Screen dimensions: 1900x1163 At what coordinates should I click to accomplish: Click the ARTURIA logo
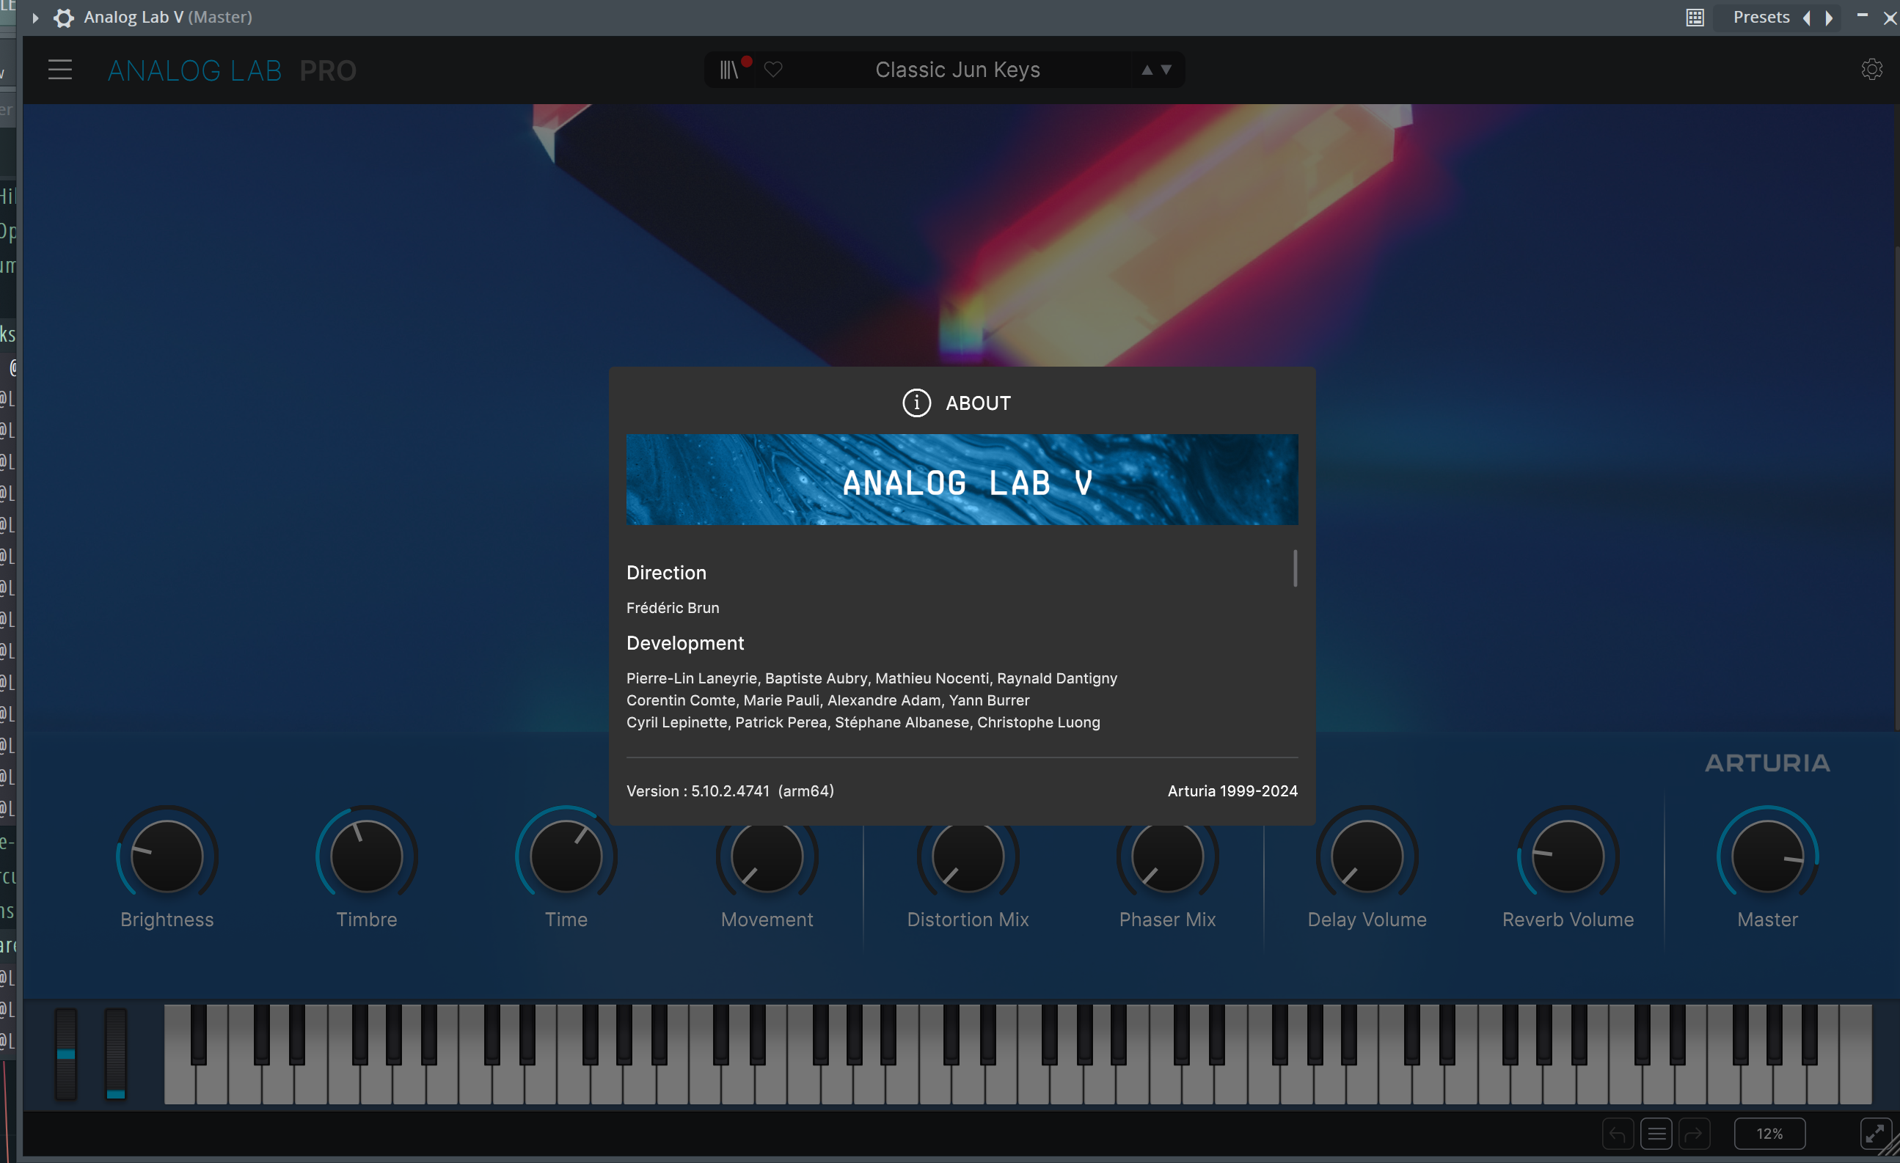click(x=1766, y=763)
